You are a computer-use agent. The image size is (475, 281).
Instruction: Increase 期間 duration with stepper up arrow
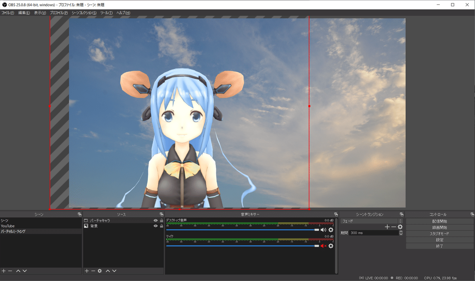tap(401, 232)
